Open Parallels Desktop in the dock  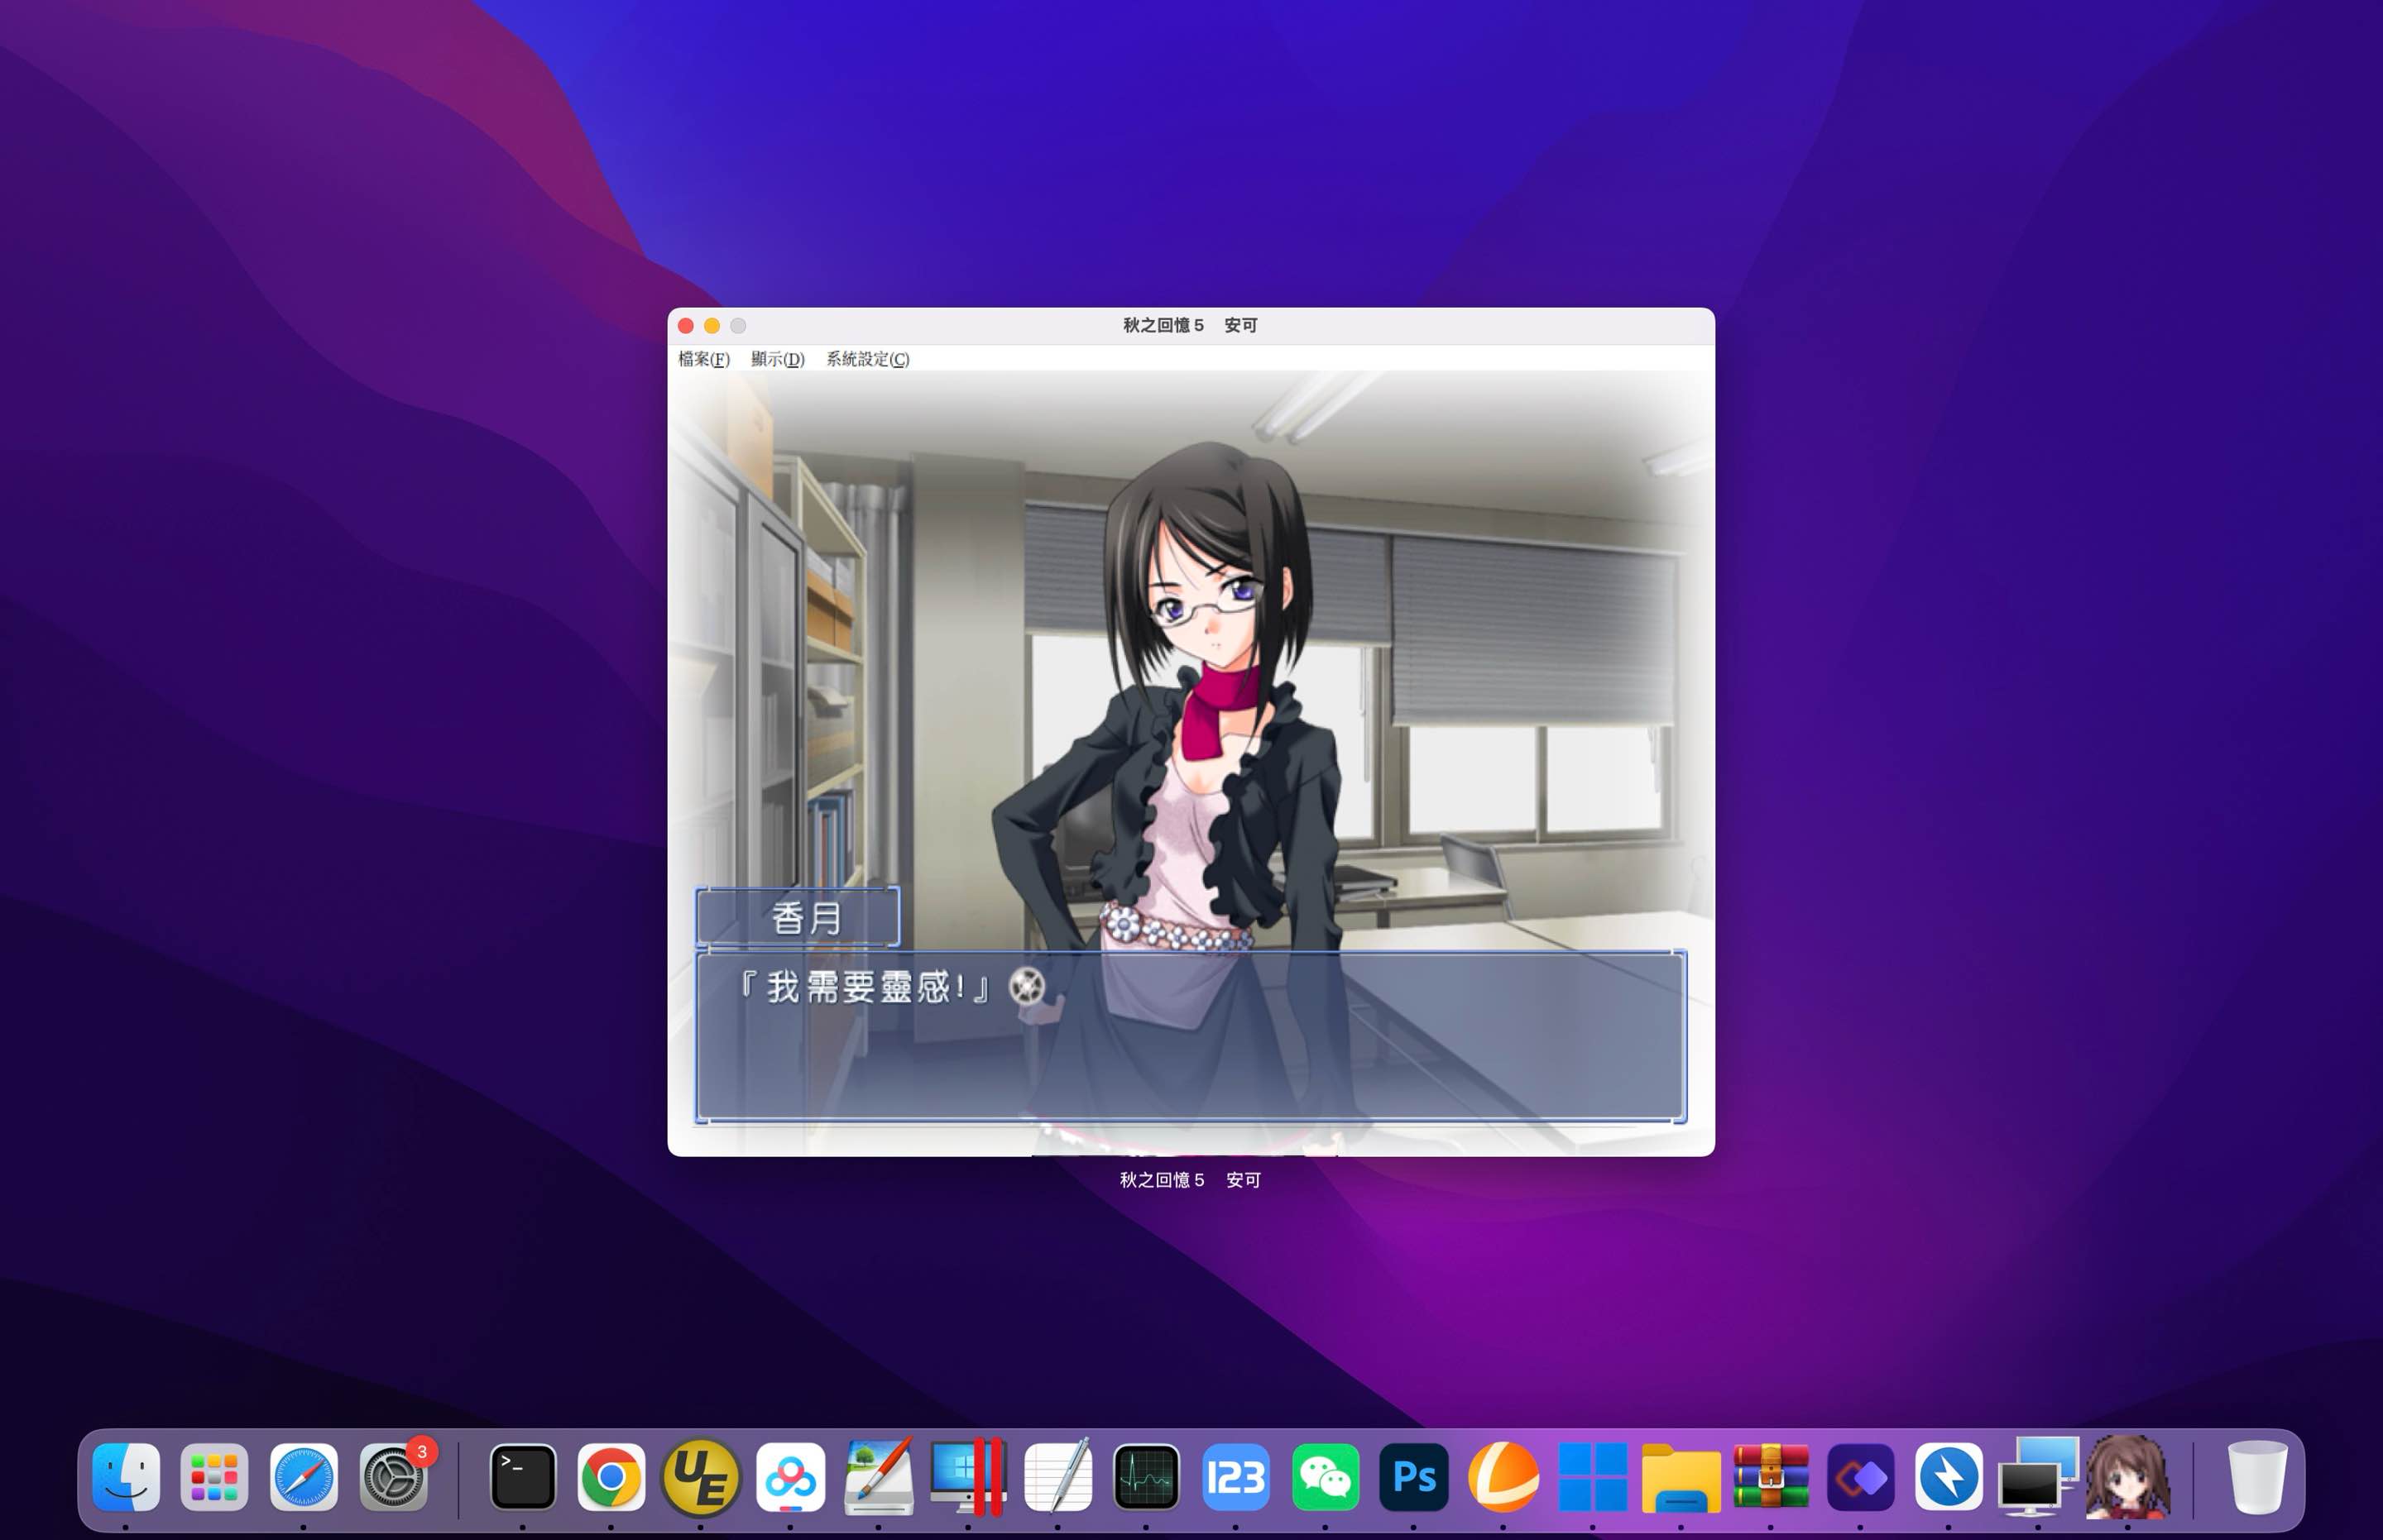click(967, 1476)
